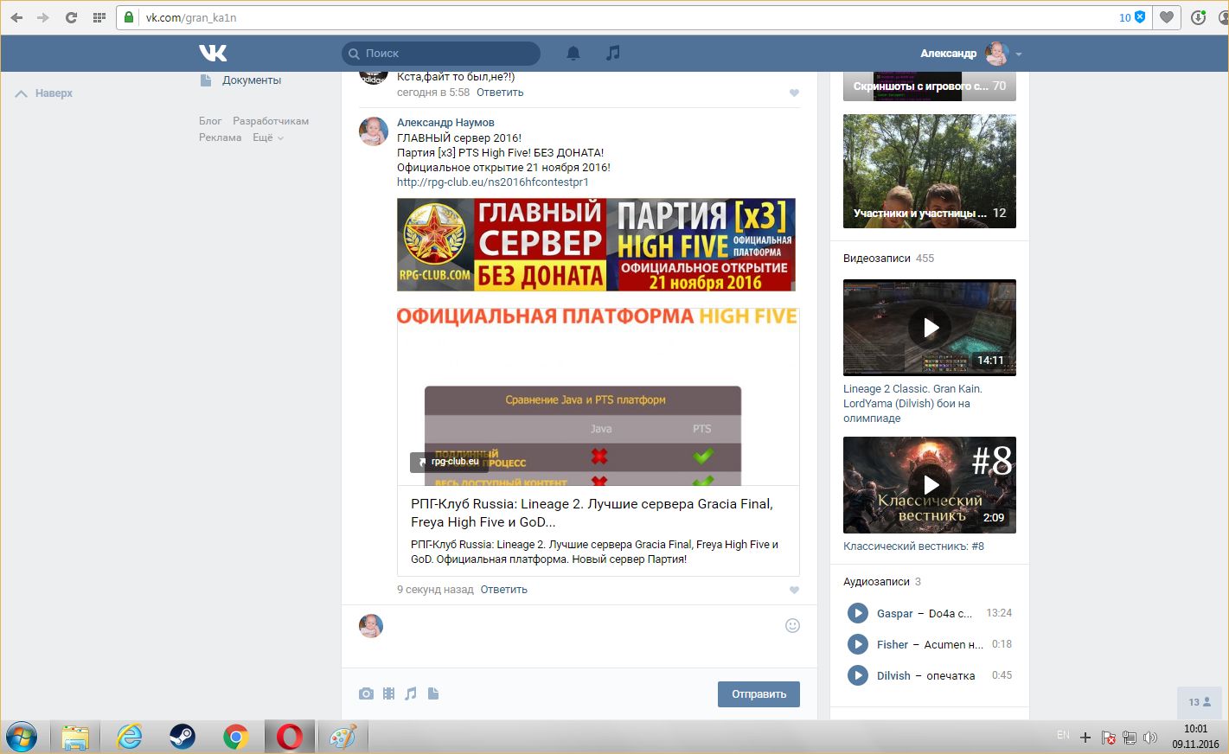Open the Александр Наумов author link
Image resolution: width=1229 pixels, height=754 pixels.
445,123
